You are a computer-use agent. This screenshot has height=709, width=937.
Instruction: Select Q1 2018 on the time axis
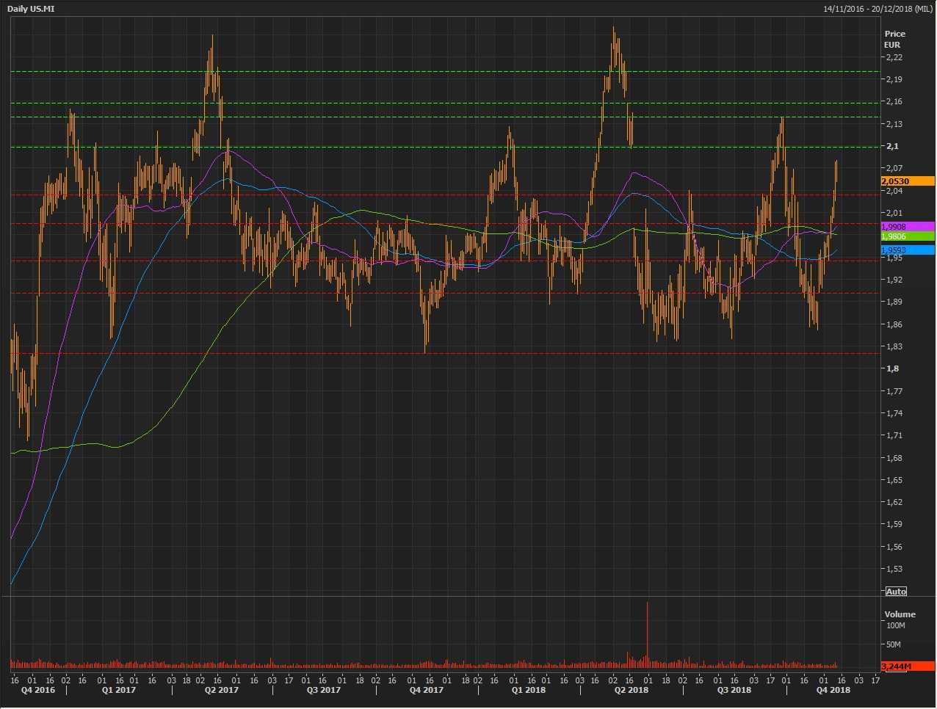(x=528, y=690)
